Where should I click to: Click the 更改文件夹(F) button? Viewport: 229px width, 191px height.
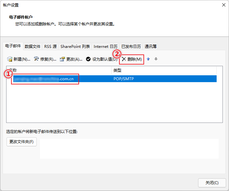point(21,142)
